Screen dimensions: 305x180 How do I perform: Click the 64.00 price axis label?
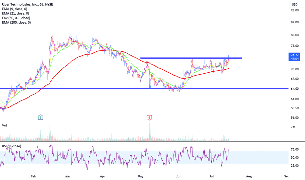[295, 89]
